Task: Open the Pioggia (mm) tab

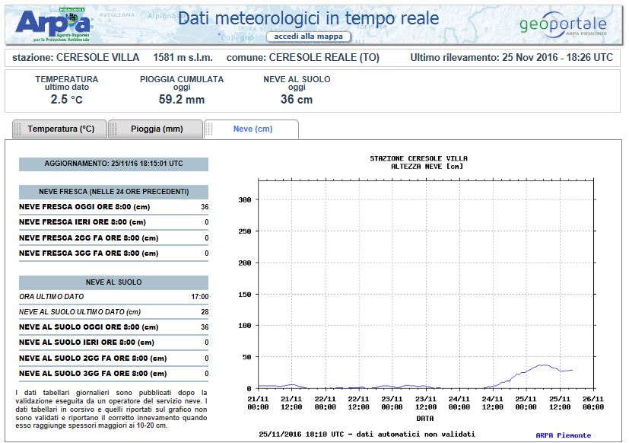Action: coord(156,129)
